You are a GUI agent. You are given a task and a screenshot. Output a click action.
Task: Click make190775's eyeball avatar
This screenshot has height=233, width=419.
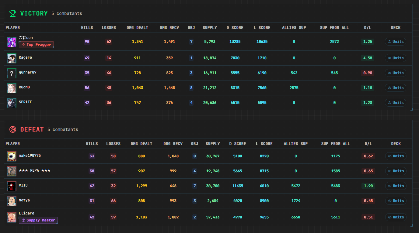(x=12, y=156)
